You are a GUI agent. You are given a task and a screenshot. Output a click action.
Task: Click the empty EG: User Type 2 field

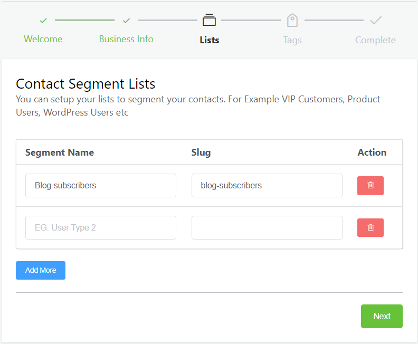[x=101, y=227]
